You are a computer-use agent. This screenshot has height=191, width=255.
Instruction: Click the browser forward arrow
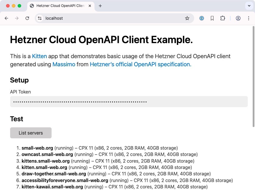[17, 18]
